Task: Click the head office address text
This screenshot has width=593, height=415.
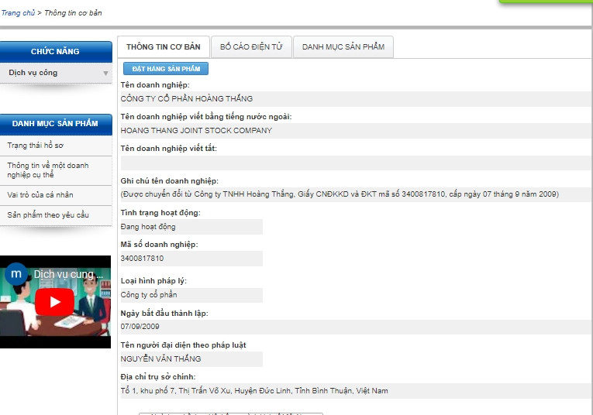Action: point(254,391)
